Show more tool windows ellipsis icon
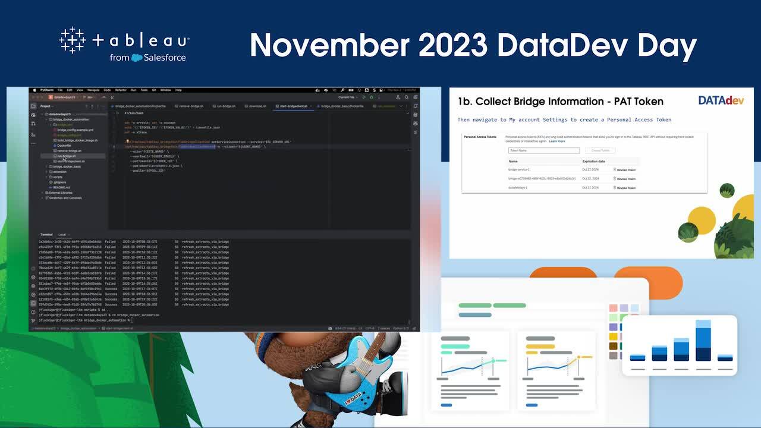 point(33,143)
